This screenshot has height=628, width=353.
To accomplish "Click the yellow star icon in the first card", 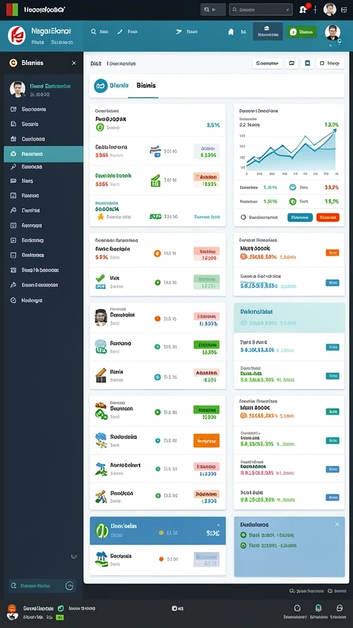I will (101, 216).
